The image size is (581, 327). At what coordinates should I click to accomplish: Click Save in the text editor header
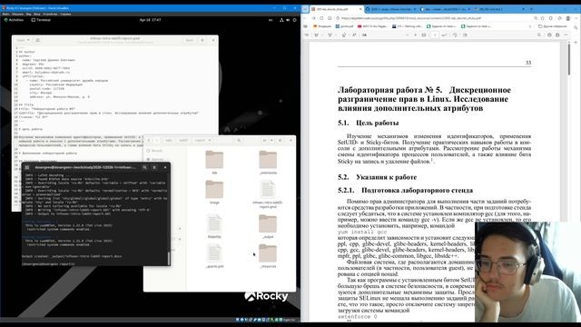(x=190, y=40)
